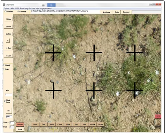Click the image file path field
166x133 pixels.
coord(65,12)
